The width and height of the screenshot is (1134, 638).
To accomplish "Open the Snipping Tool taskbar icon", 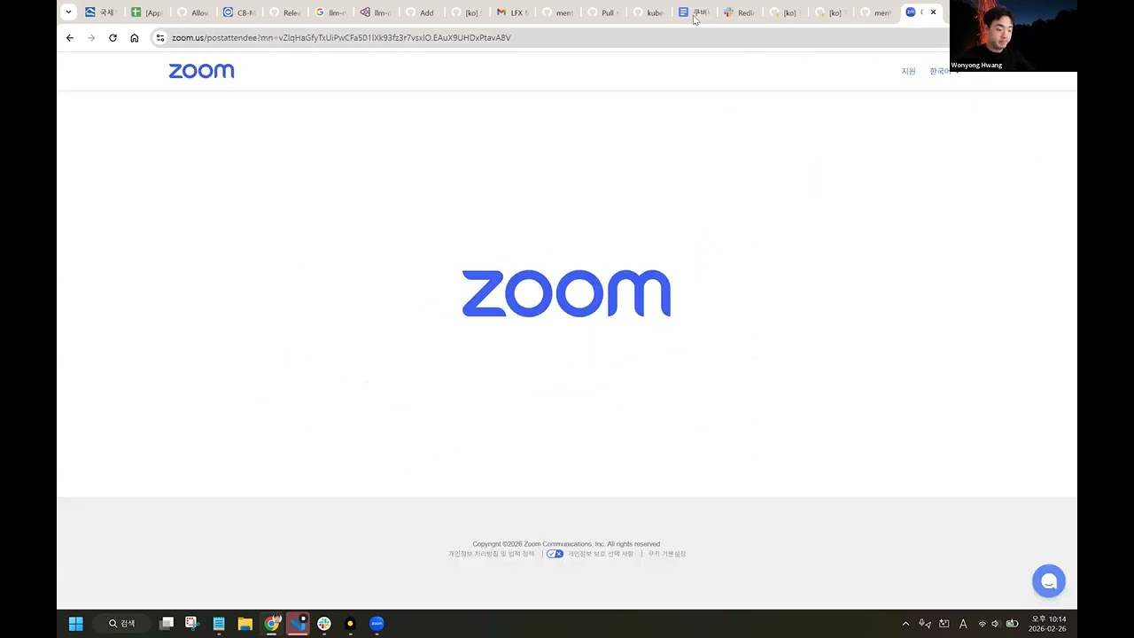I will pos(192,624).
